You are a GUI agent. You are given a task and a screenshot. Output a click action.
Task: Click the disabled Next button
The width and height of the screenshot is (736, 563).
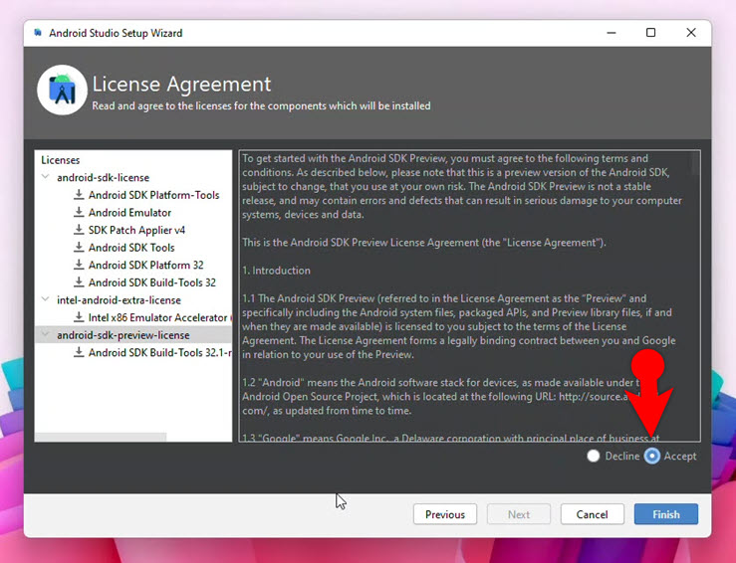click(x=519, y=514)
